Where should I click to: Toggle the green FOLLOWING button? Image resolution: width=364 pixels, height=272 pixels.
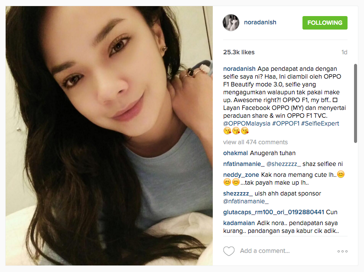[x=325, y=23]
